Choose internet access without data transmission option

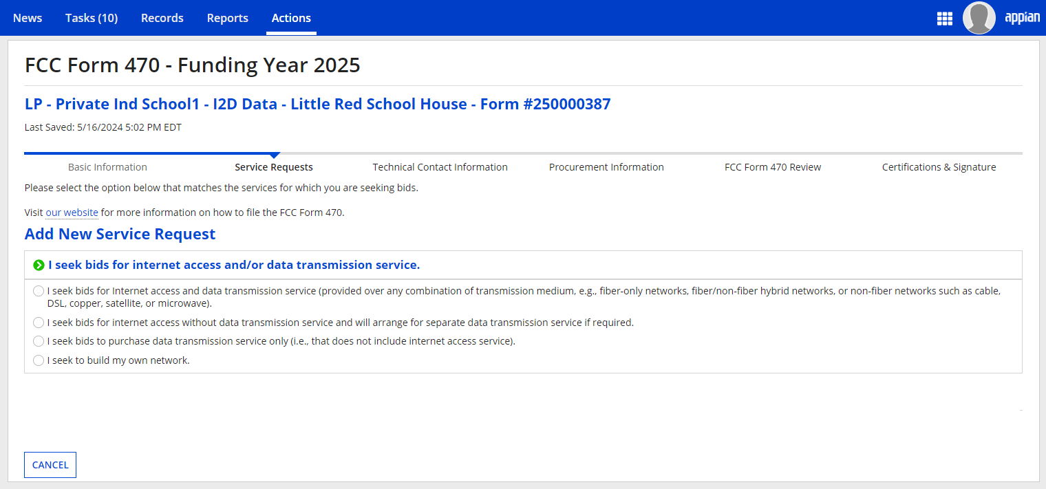39,322
